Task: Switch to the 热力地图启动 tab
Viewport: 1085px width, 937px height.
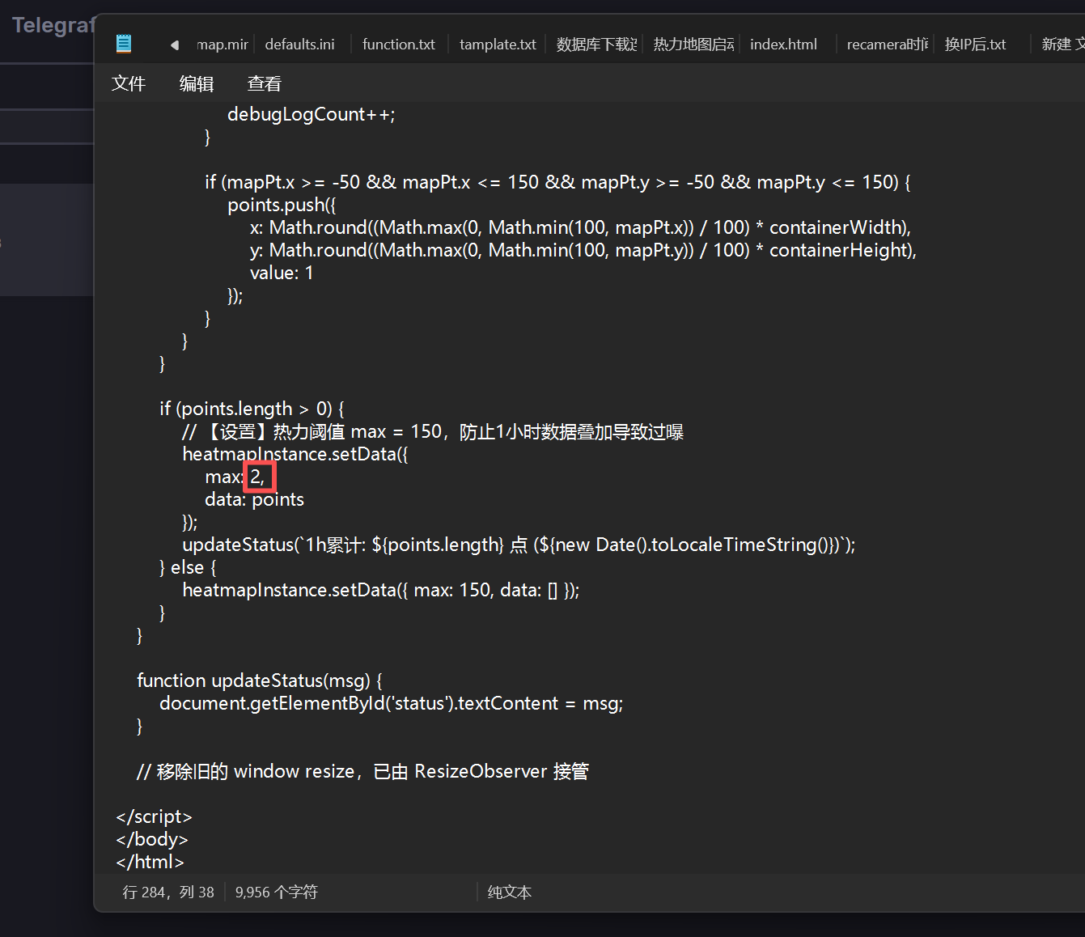Action: click(x=693, y=45)
